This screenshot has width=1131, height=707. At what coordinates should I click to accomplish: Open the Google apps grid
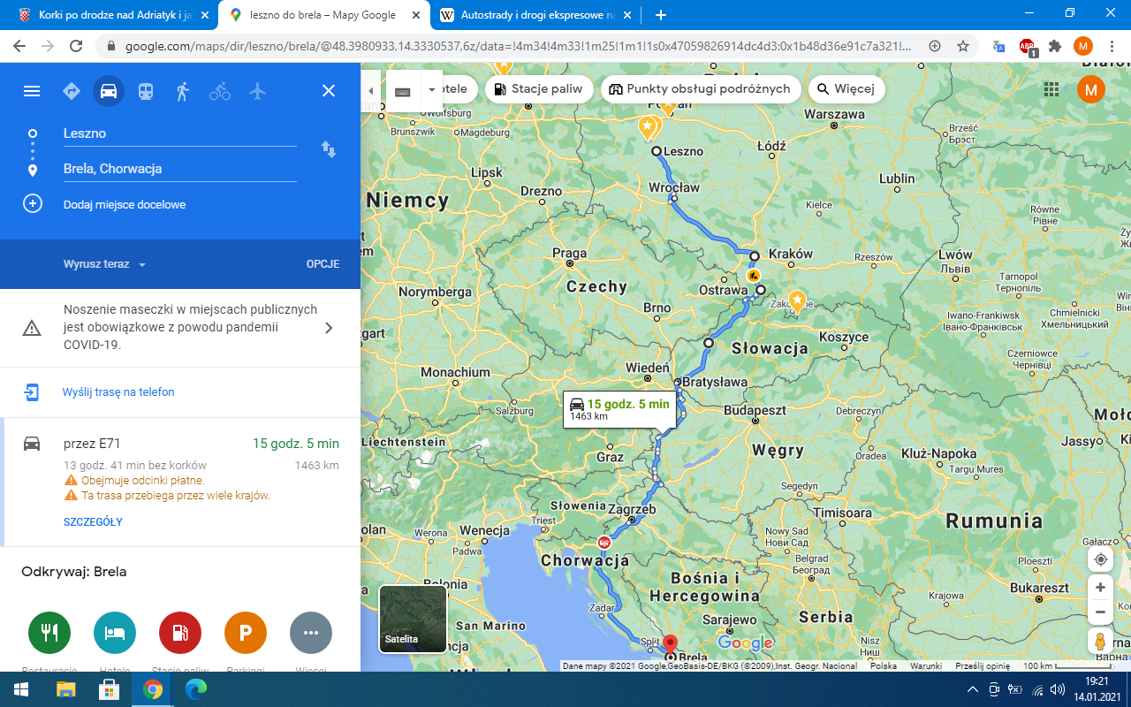[x=1051, y=89]
